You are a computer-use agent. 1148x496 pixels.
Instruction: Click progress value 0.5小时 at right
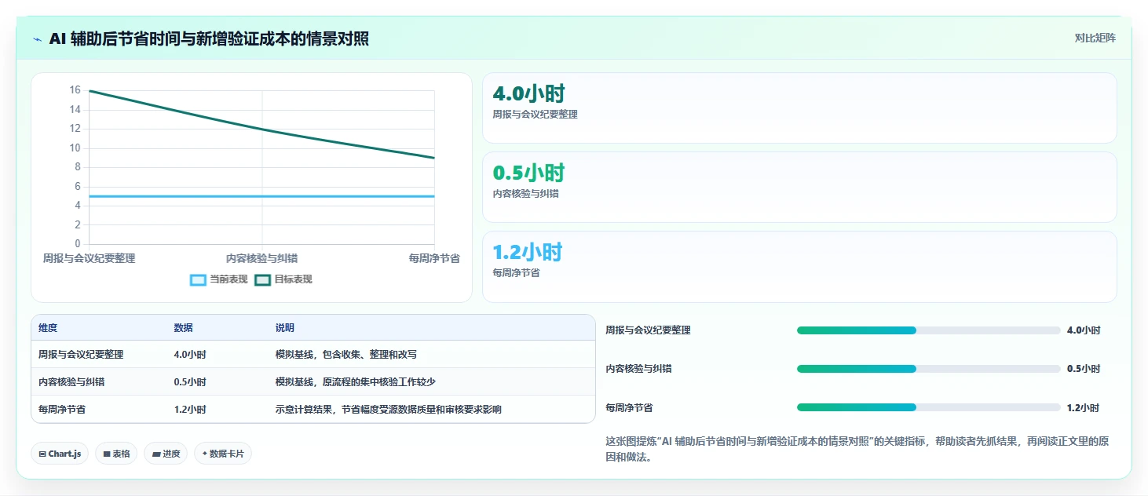1084,369
